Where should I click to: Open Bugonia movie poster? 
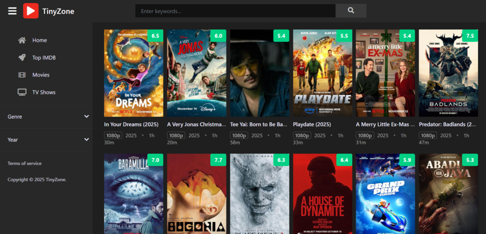click(x=196, y=194)
